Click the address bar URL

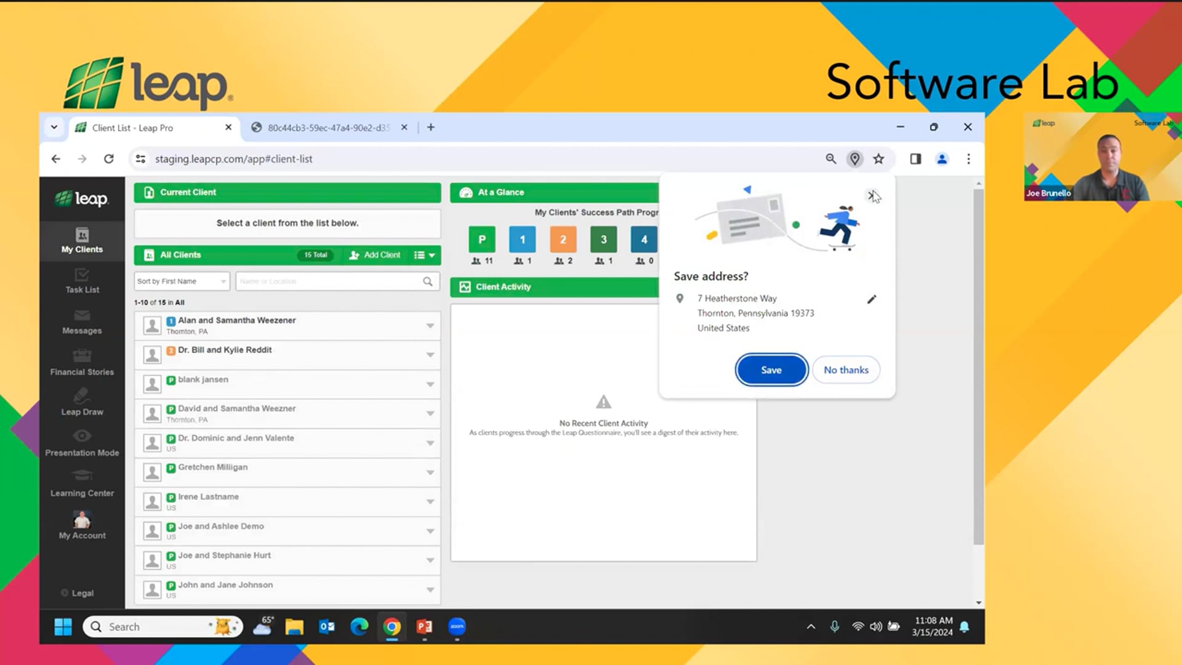(x=234, y=159)
